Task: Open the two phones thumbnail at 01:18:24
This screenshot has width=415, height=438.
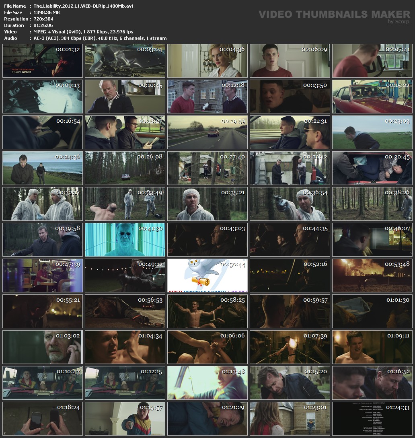Action: [43, 418]
